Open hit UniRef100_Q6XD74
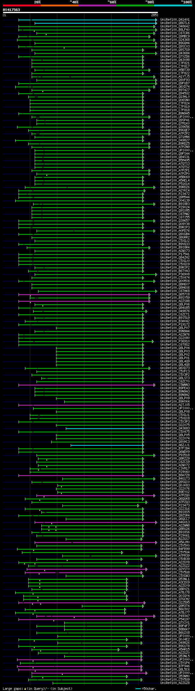Image resolution: width=195 pixels, height=691 pixels. point(175,87)
